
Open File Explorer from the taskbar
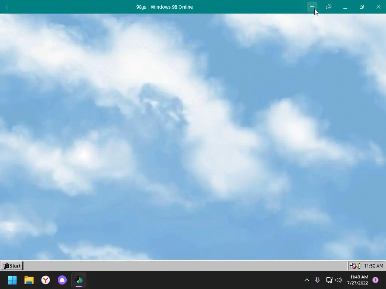(29, 280)
